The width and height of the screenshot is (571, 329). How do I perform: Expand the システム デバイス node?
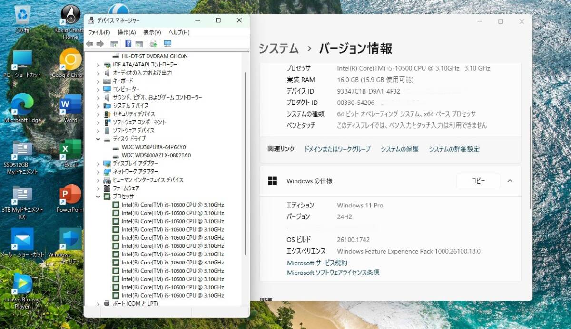coord(98,106)
